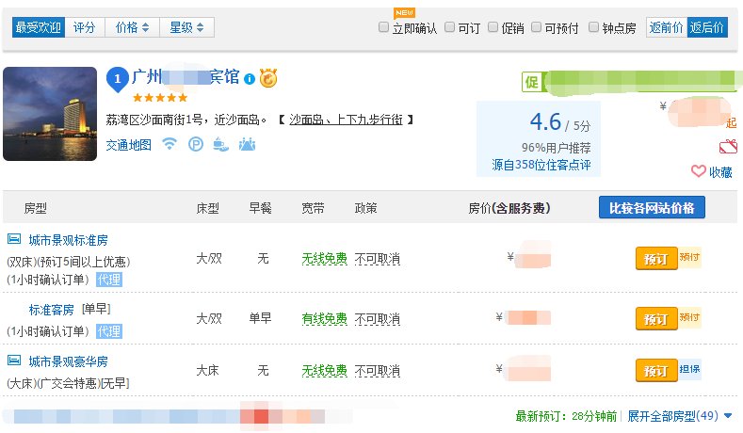The image size is (743, 433).
Task: Enable the 立即确认 checkbox
Action: pos(384,27)
